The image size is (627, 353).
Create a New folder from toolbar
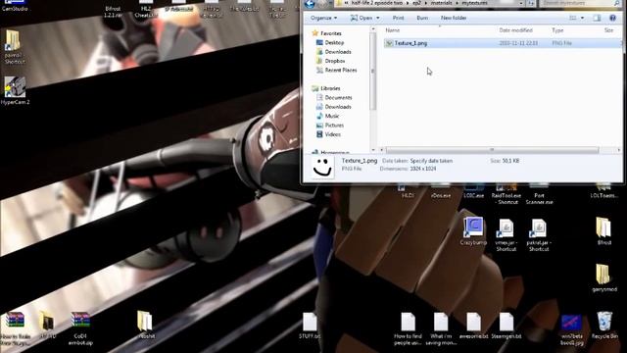pos(454,18)
